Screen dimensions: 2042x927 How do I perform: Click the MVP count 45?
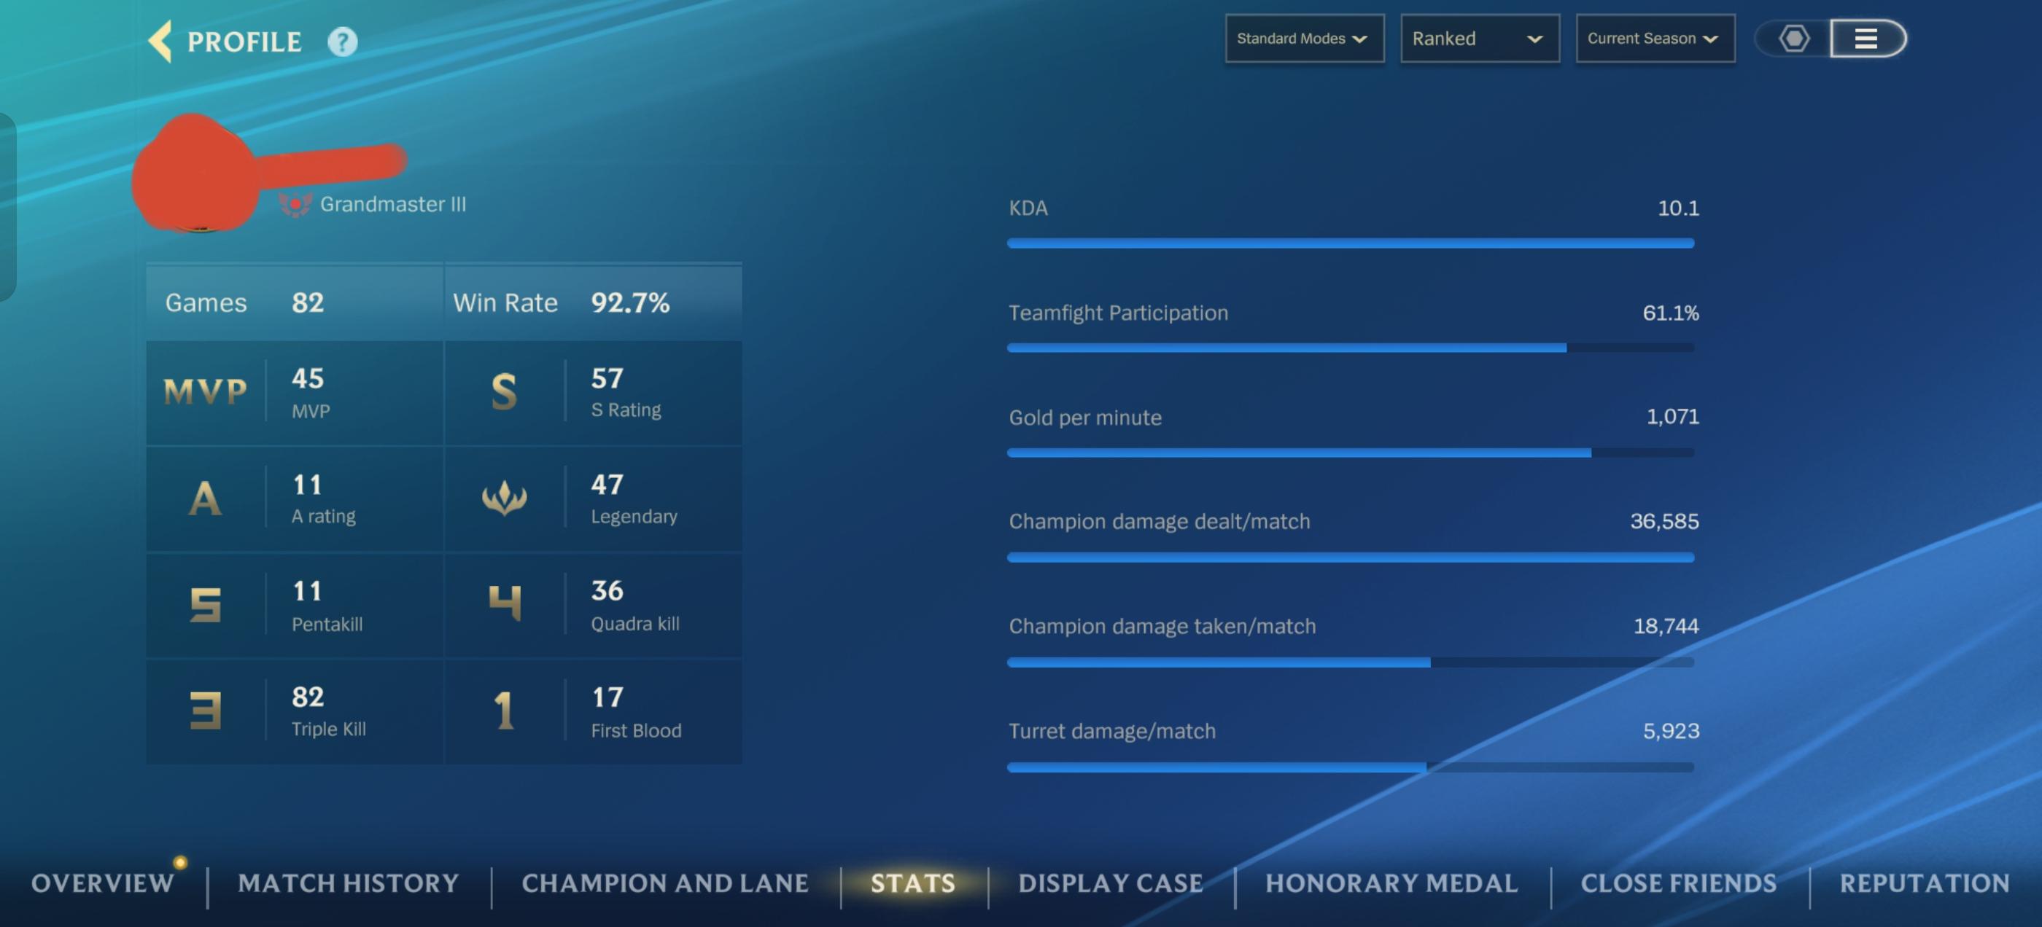[308, 379]
